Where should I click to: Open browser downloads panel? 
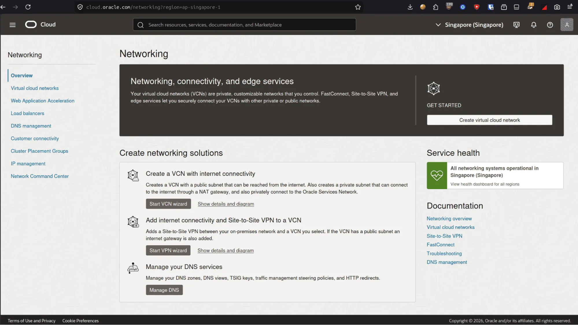(410, 7)
